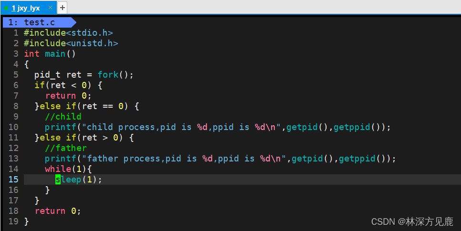Click the 'if(ret < 0) {' statement
The height and width of the screenshot is (231, 461).
pyautogui.click(x=68, y=85)
